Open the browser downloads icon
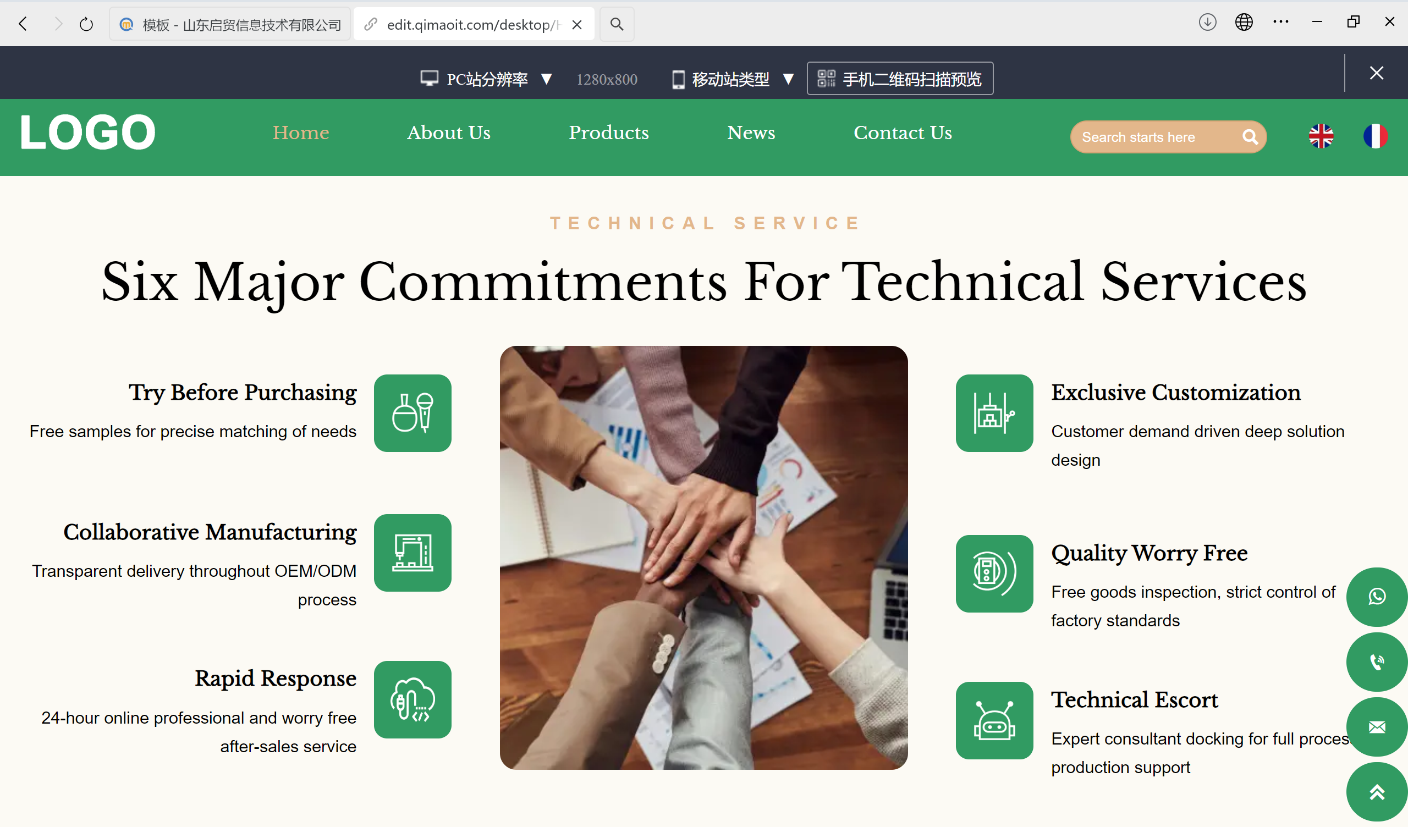This screenshot has width=1408, height=827. [1207, 23]
